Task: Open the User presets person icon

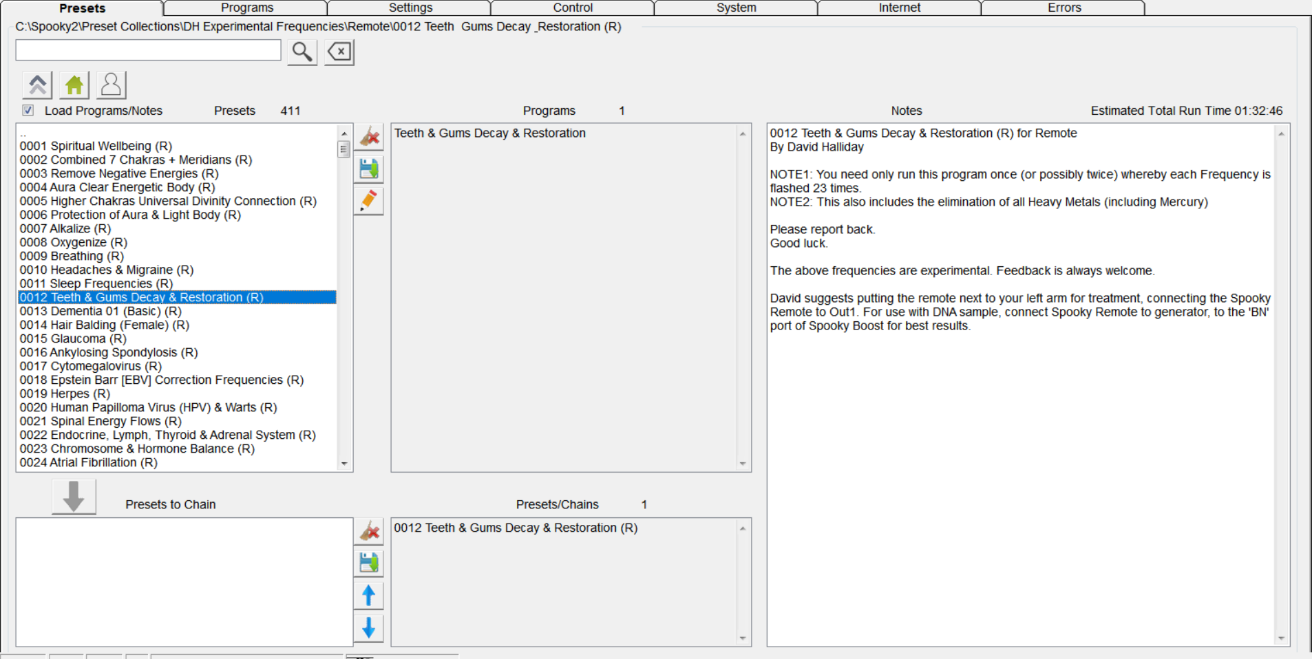Action: (x=111, y=85)
